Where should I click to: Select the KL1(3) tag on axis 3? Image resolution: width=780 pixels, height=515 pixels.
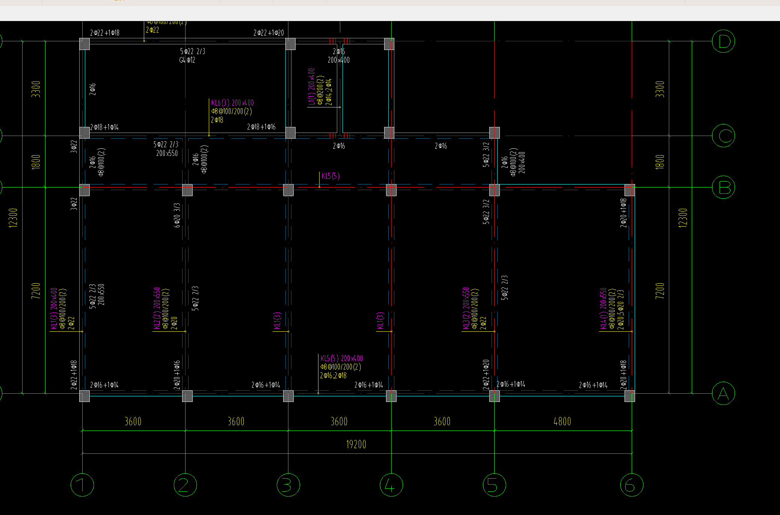click(277, 321)
